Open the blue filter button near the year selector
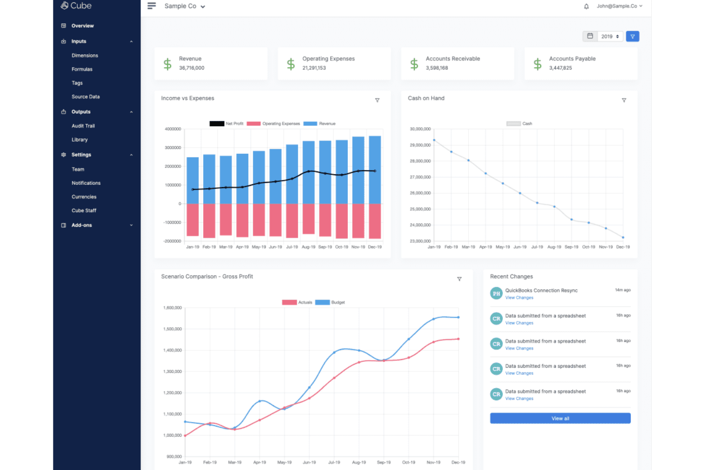The image size is (705, 470). 633,36
